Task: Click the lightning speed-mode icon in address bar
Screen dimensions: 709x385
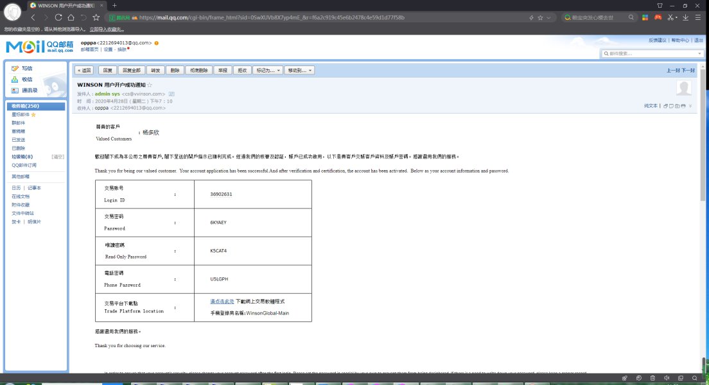Action: coord(531,17)
